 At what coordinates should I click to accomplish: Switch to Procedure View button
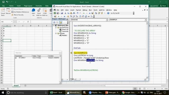point(71,79)
